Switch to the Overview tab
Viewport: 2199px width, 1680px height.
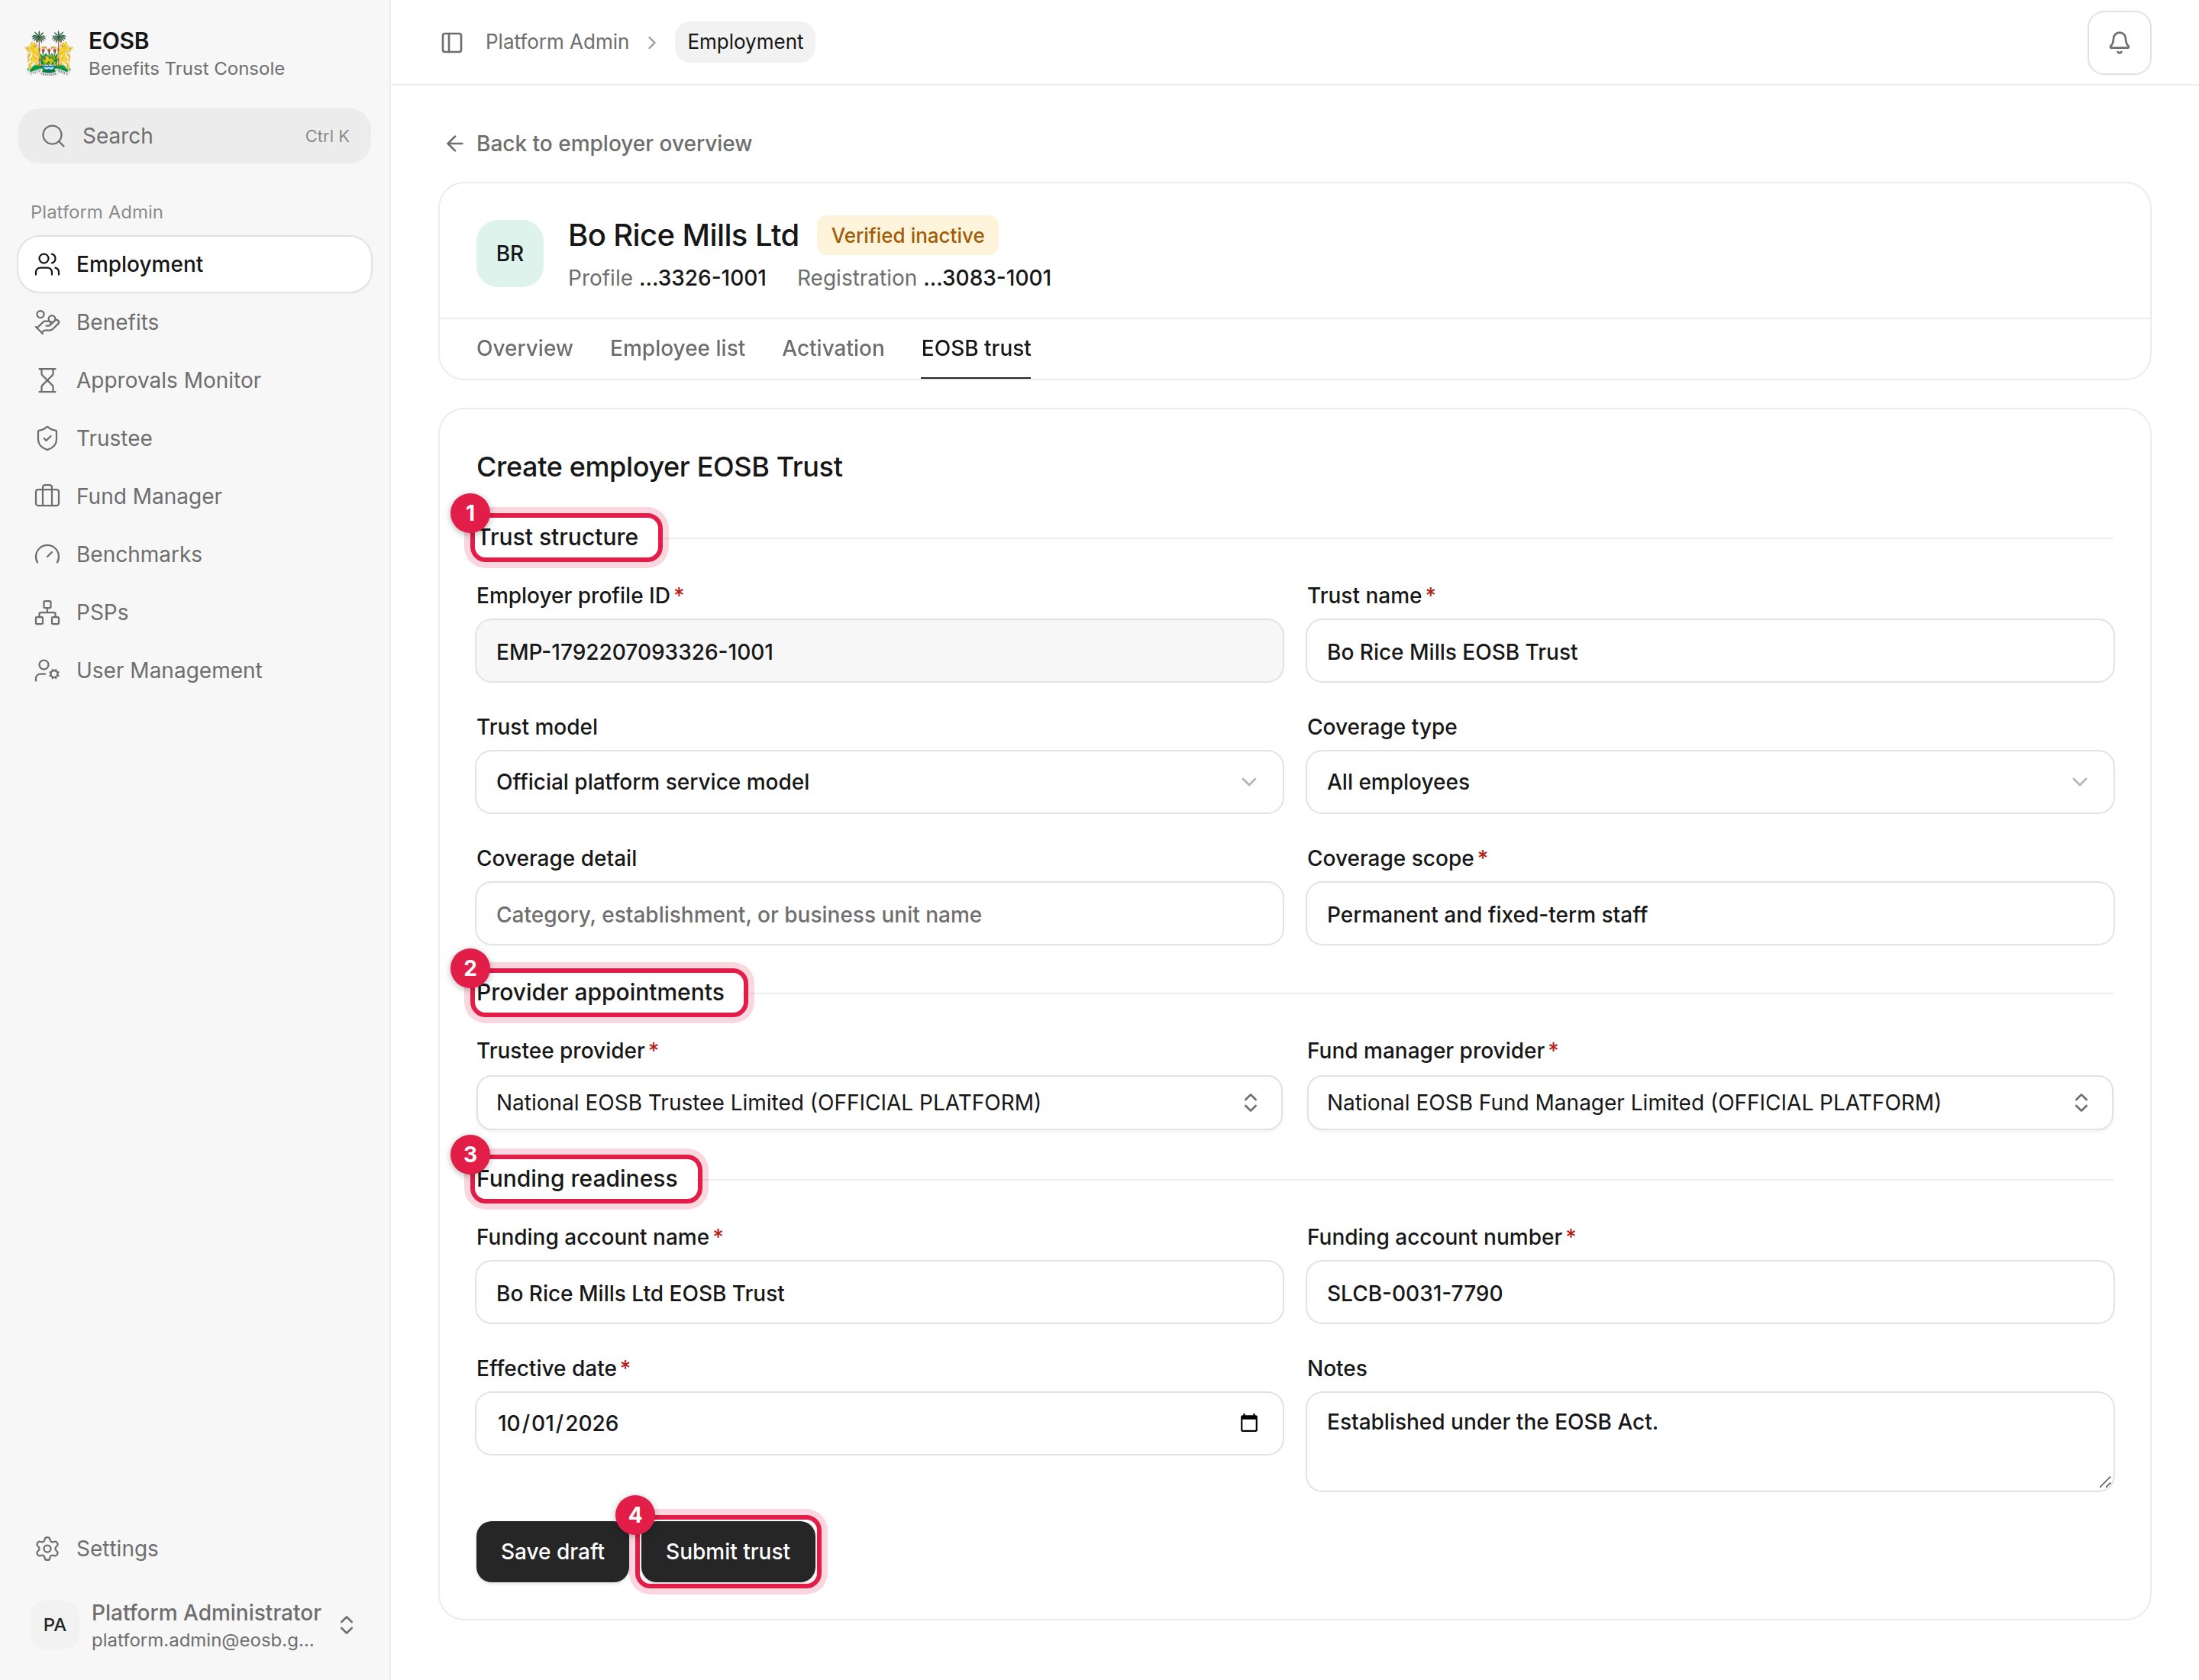[524, 348]
